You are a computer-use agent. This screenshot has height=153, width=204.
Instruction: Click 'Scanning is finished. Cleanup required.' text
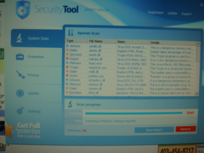(x=111, y=121)
